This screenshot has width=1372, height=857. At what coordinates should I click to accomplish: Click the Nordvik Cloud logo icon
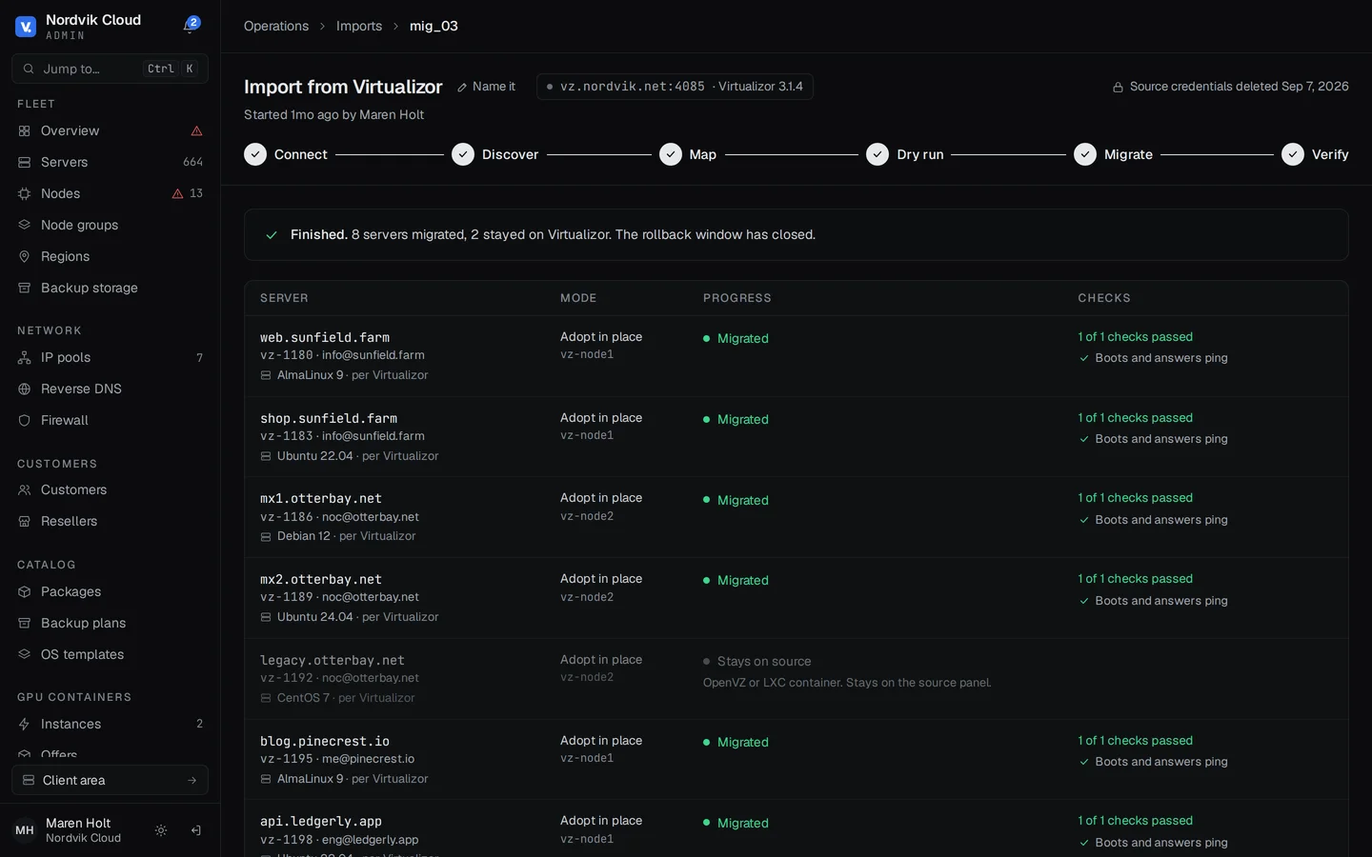(26, 27)
